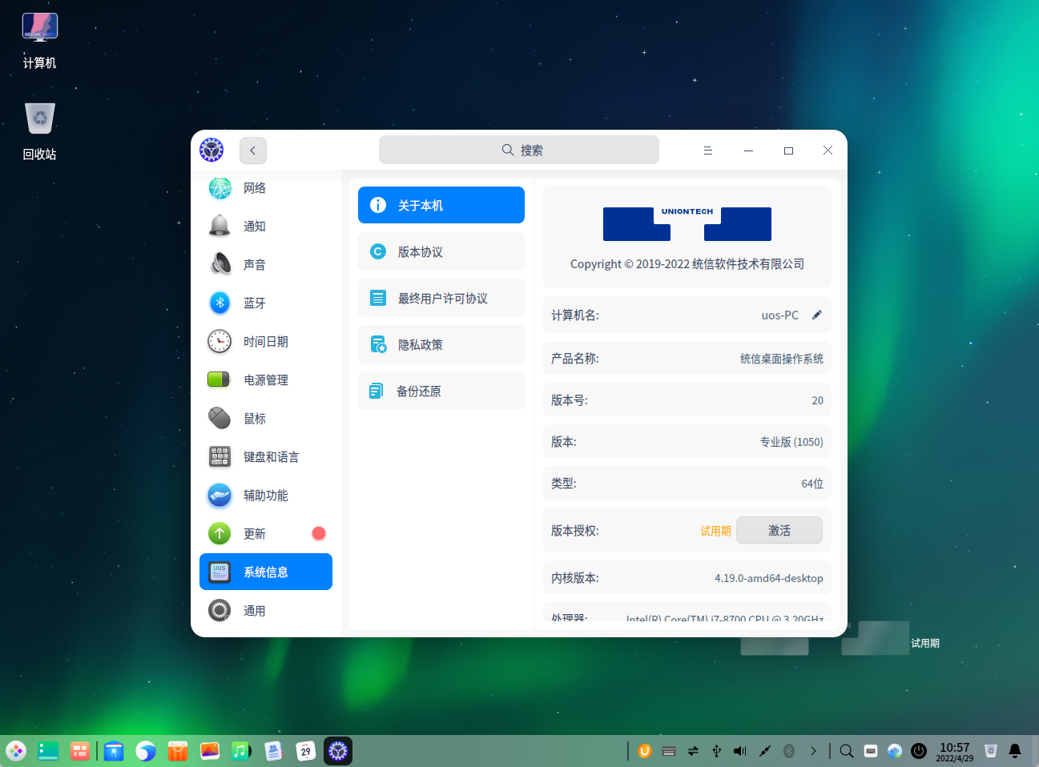The width and height of the screenshot is (1039, 767).
Task: Expand the tray with the arrow icon
Action: [813, 751]
